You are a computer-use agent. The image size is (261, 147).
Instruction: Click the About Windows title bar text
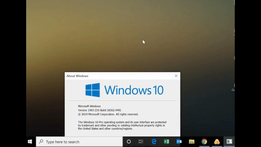[77, 76]
